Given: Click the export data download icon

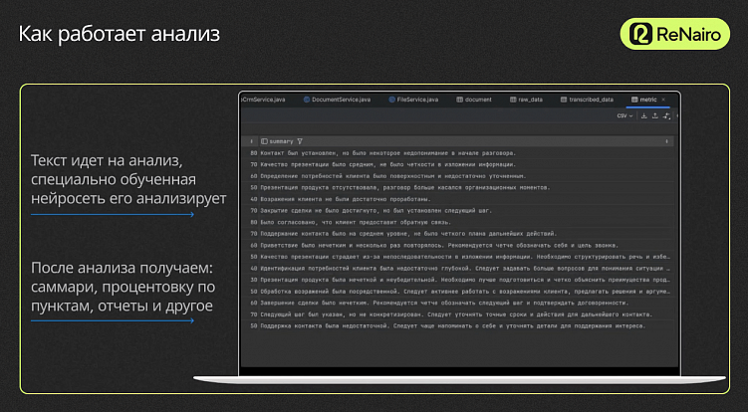Looking at the screenshot, I should click(x=643, y=115).
